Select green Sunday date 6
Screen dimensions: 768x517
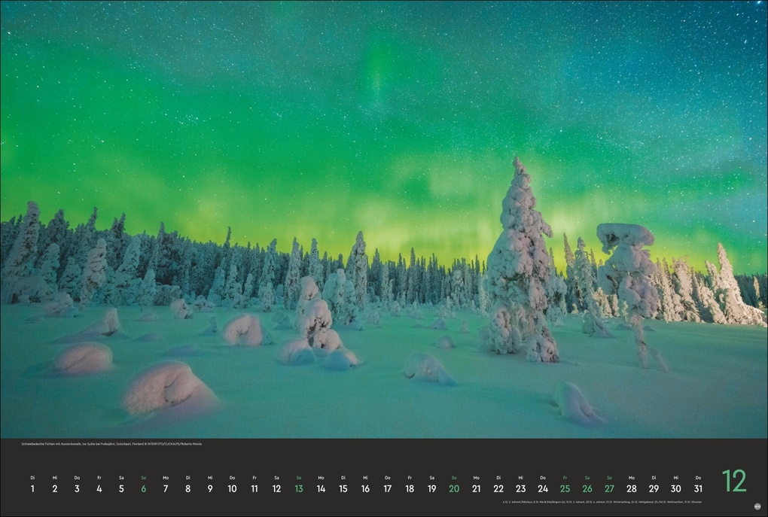pos(143,488)
